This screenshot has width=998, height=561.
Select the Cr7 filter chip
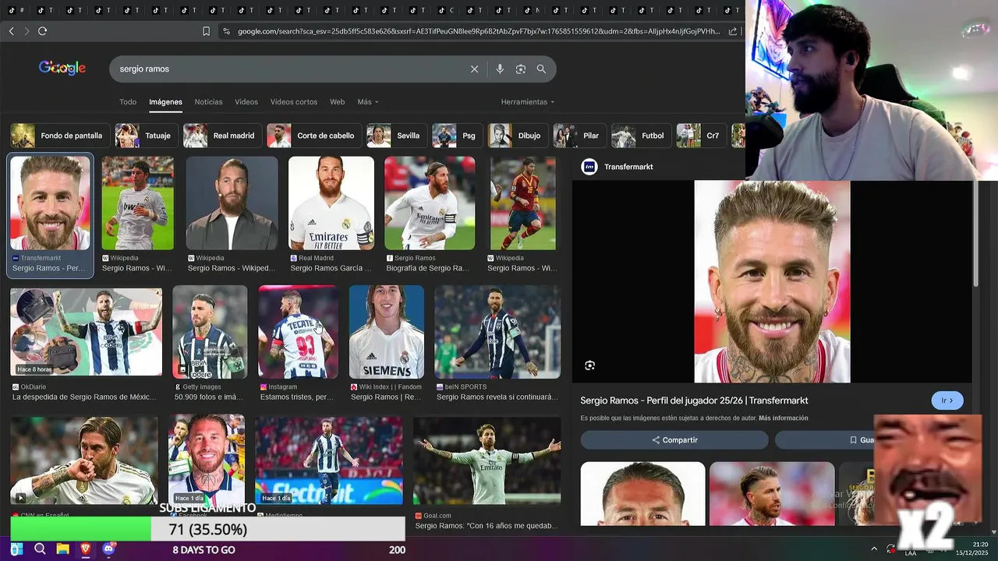[702, 136]
